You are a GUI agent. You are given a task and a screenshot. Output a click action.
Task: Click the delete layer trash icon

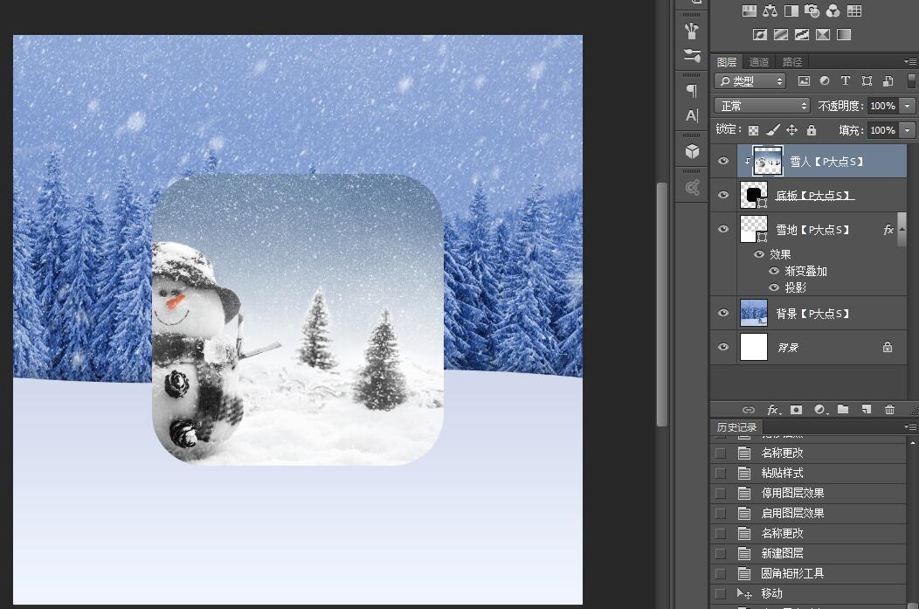pos(889,410)
